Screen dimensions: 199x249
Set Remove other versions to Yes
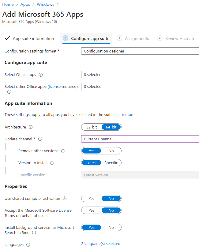92,151
